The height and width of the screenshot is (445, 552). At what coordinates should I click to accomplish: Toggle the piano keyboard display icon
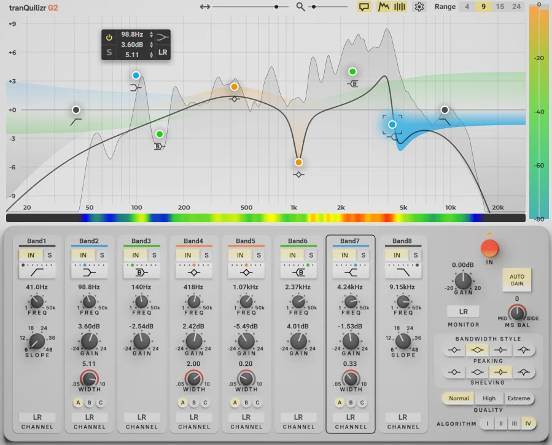[x=400, y=7]
